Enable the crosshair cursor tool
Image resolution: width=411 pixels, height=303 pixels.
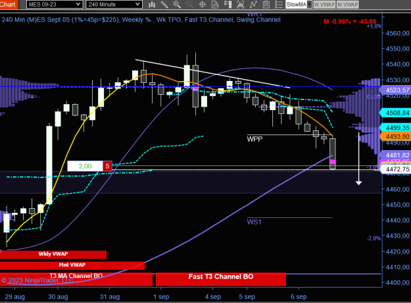tap(202, 5)
